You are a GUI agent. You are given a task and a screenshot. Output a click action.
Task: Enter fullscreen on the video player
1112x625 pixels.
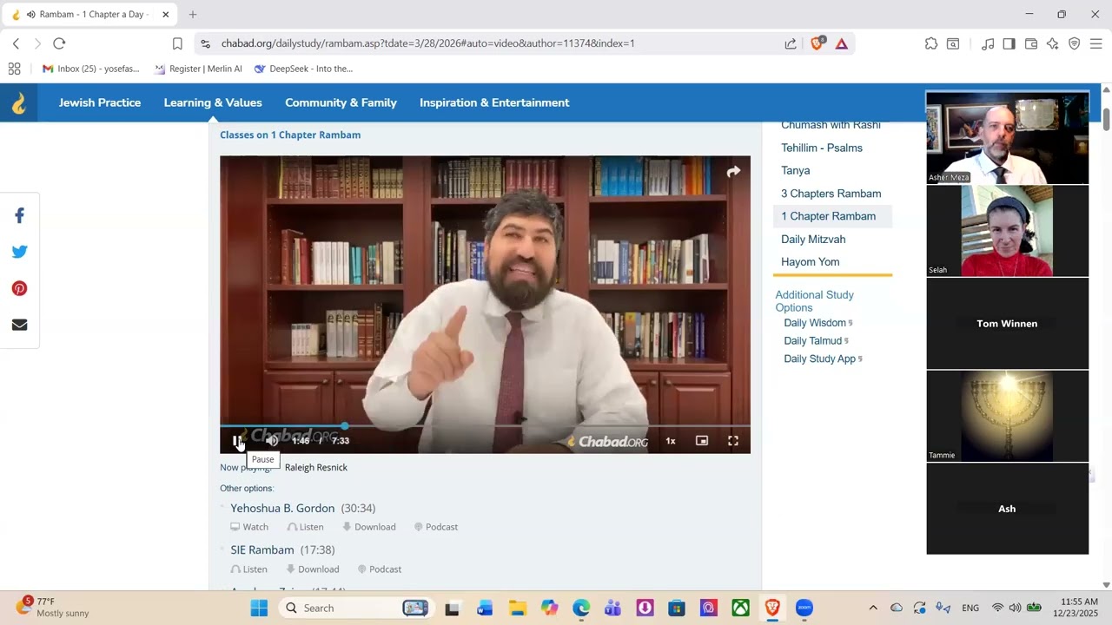tap(733, 441)
